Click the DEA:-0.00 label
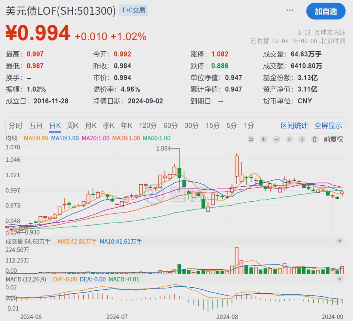 click(x=93, y=279)
